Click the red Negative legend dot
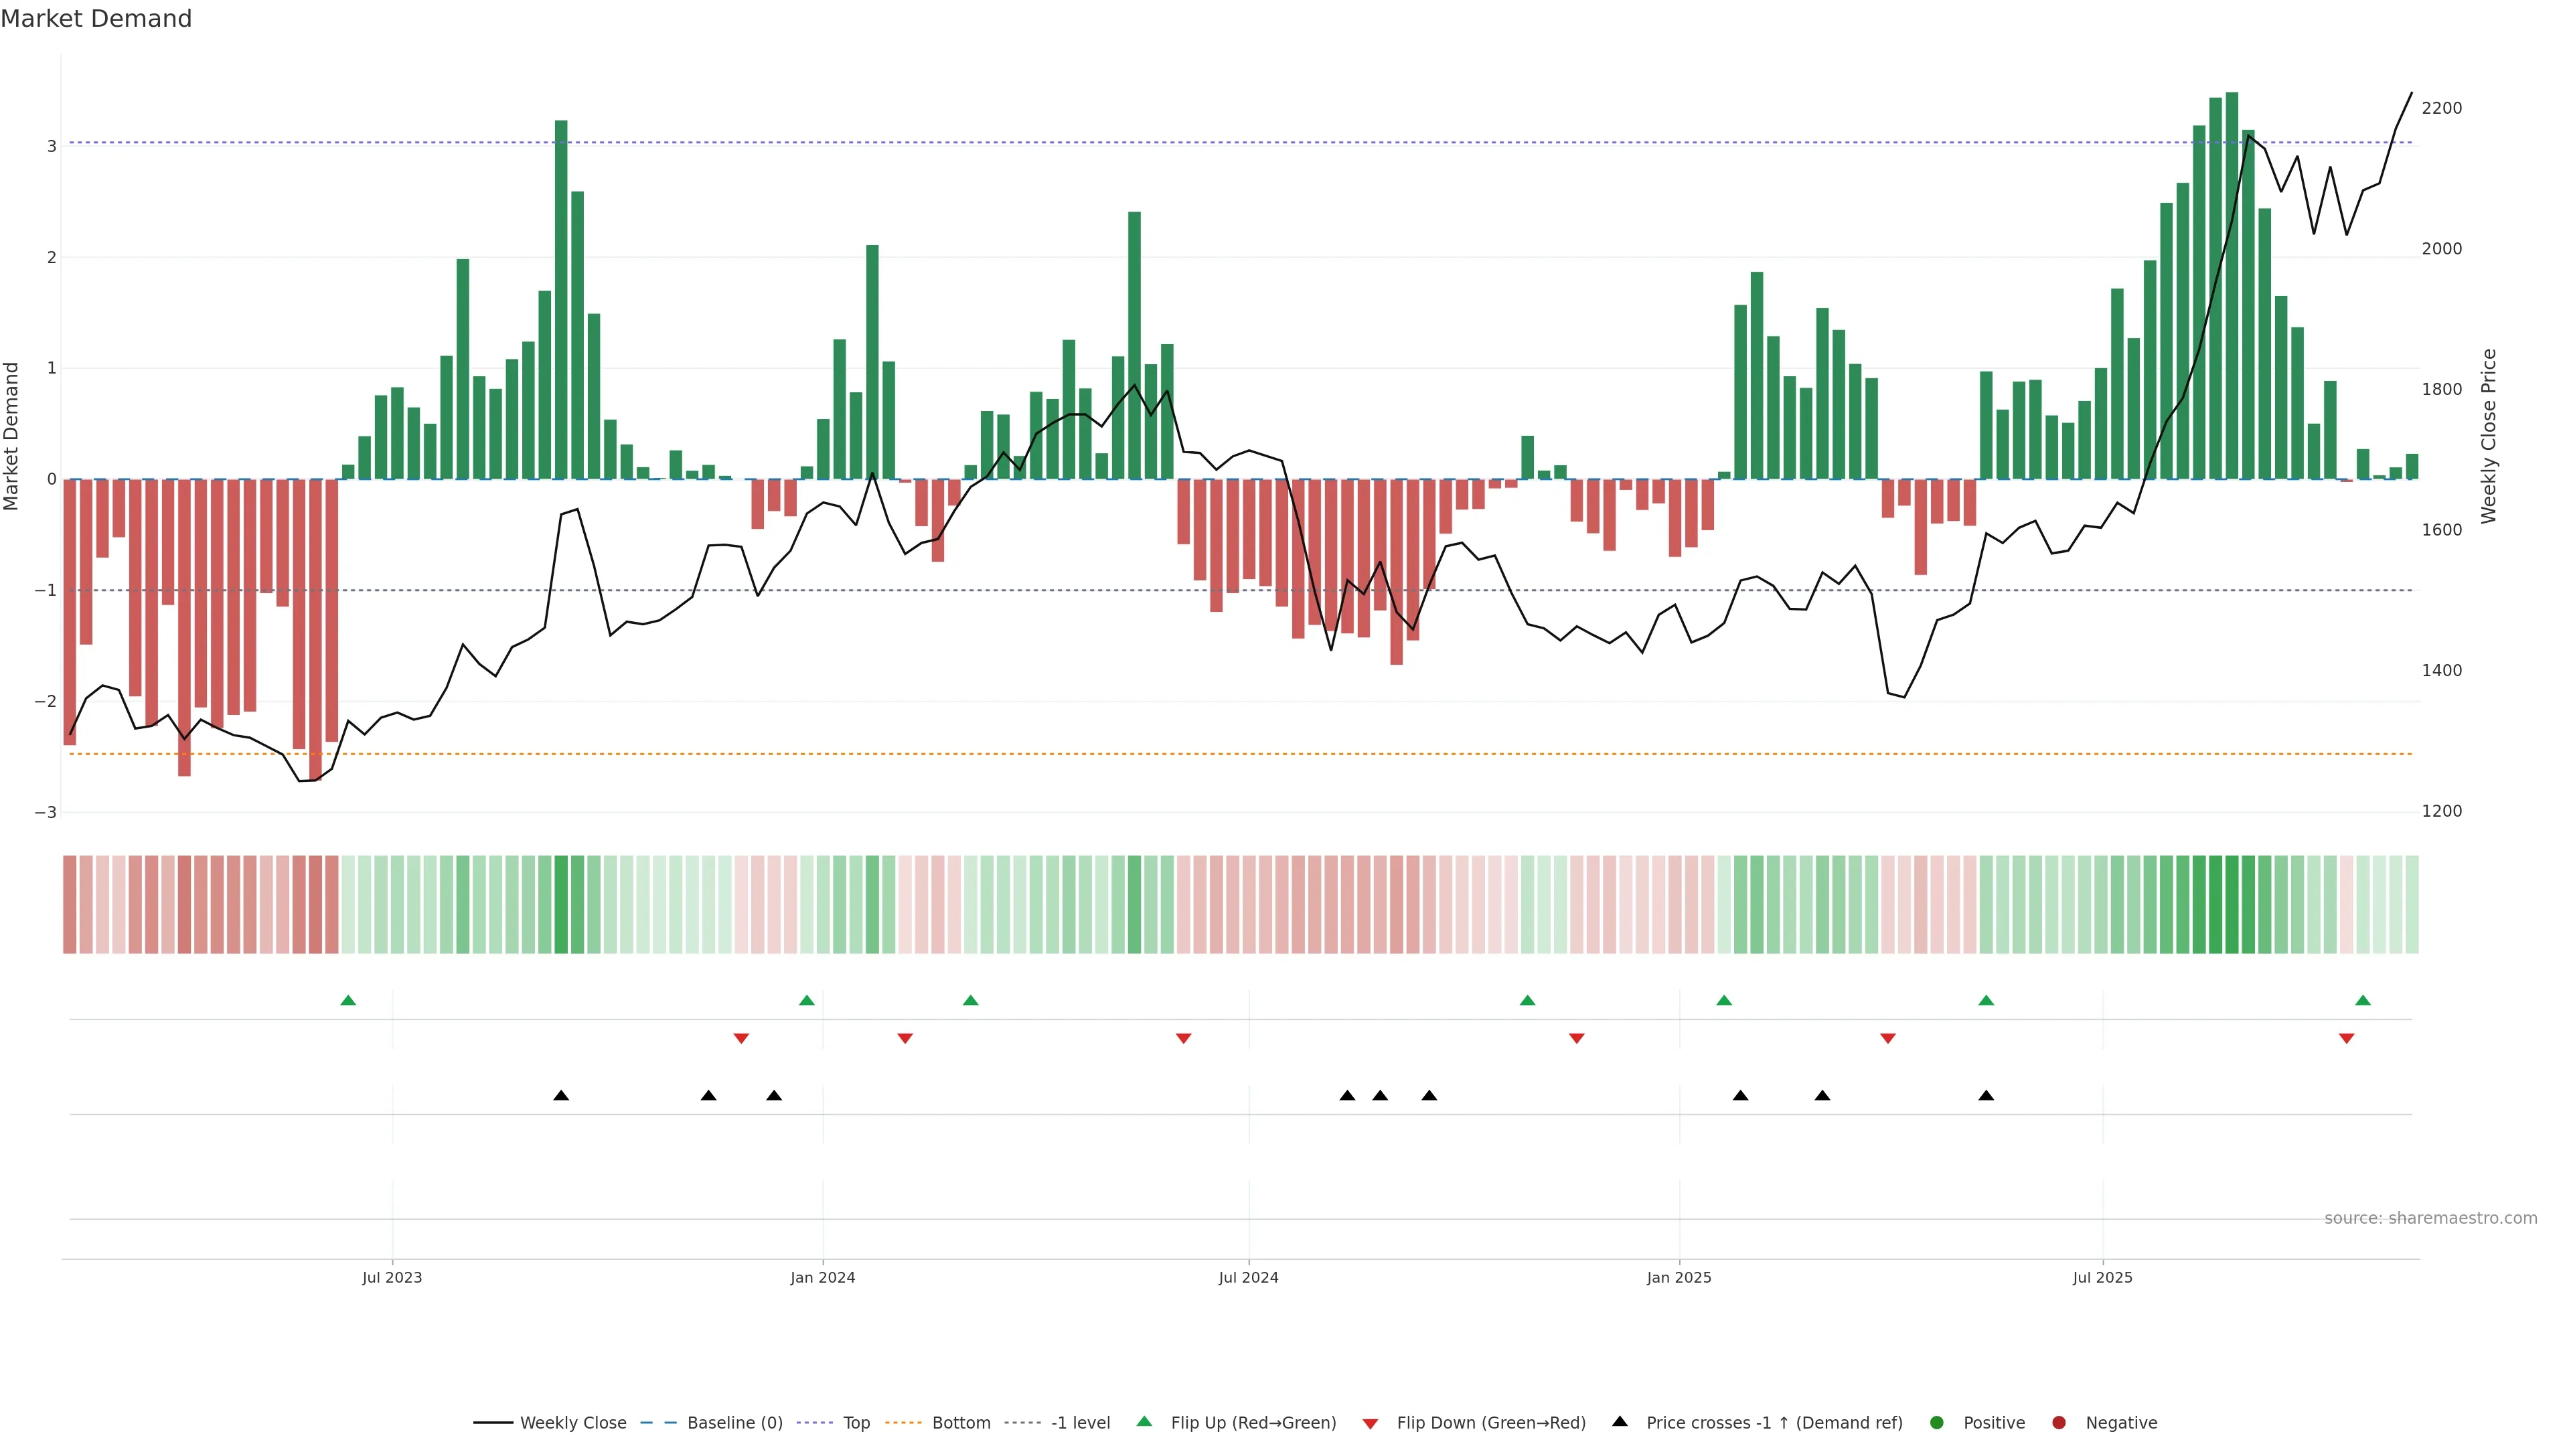Screen dimensions: 2571x1446 click(x=2059, y=1423)
